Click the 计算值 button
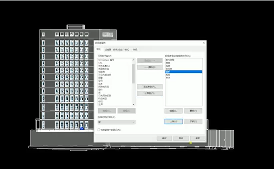The height and width of the screenshot is (169, 274). tap(150, 93)
